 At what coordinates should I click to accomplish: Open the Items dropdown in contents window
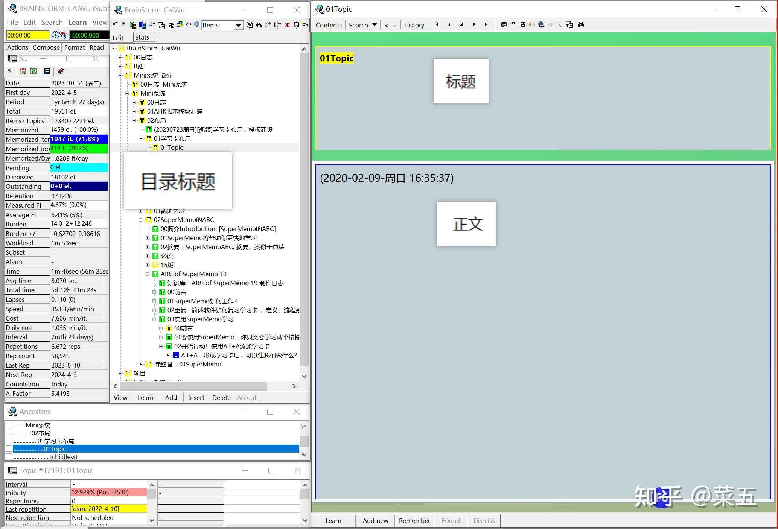238,25
